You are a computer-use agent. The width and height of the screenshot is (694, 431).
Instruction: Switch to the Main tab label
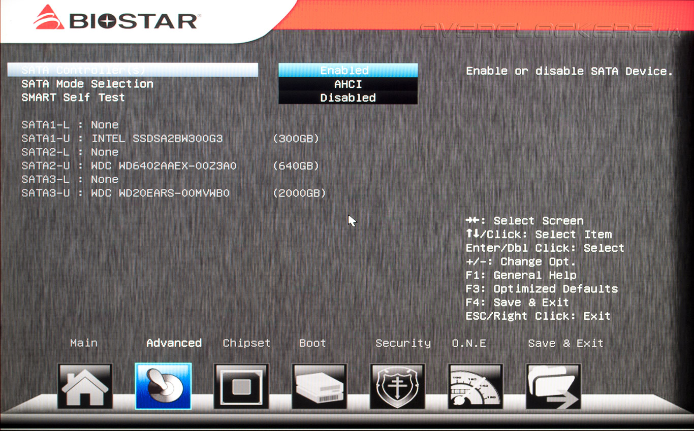(x=84, y=343)
